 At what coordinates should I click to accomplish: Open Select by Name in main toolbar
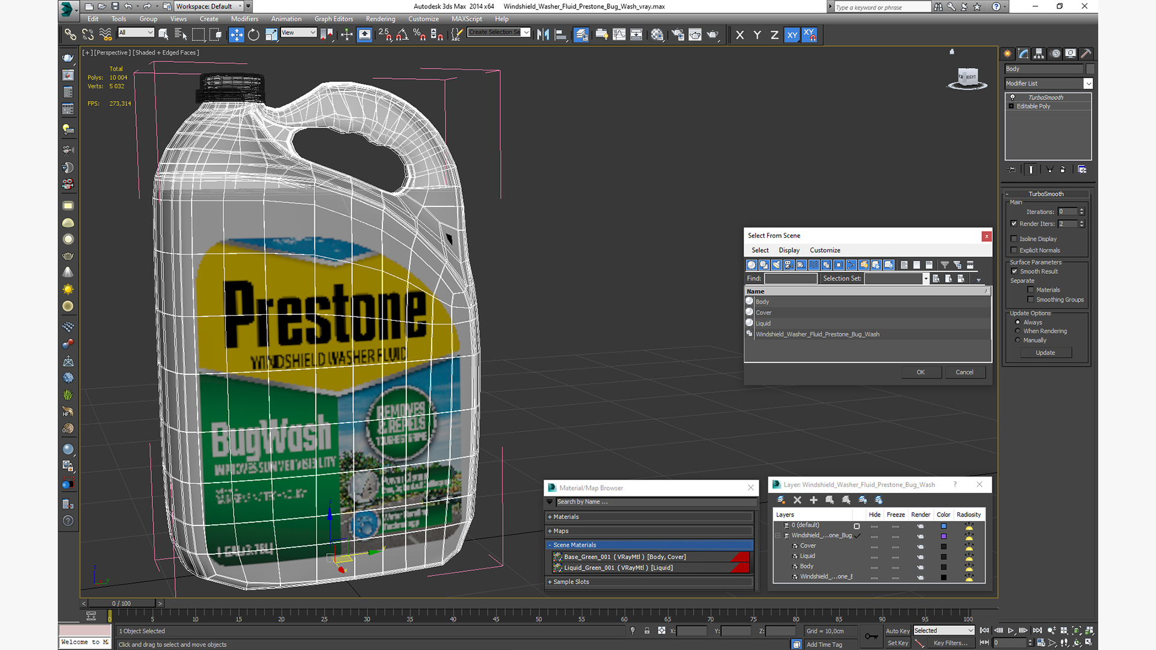point(181,35)
